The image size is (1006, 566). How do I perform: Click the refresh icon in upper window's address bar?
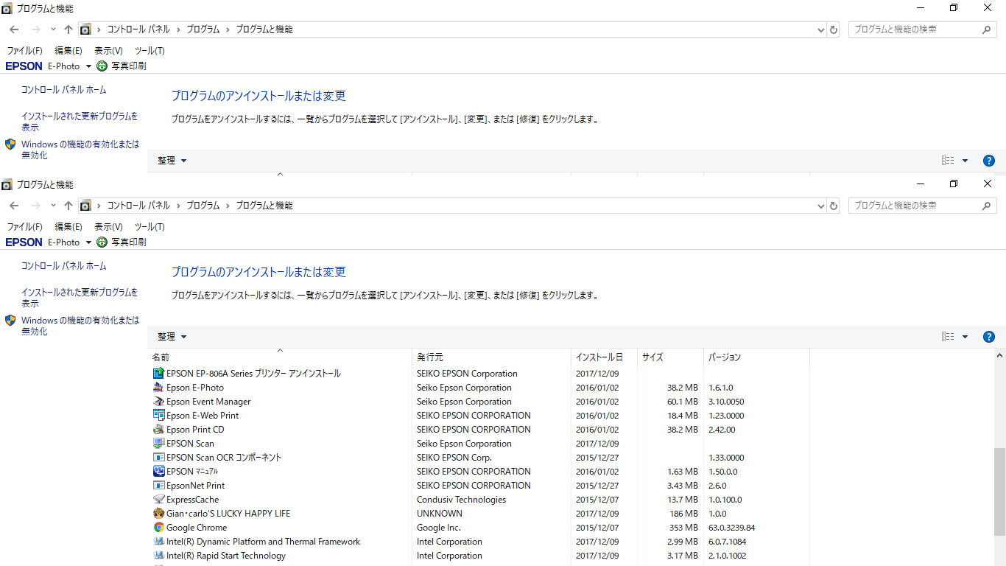(834, 29)
